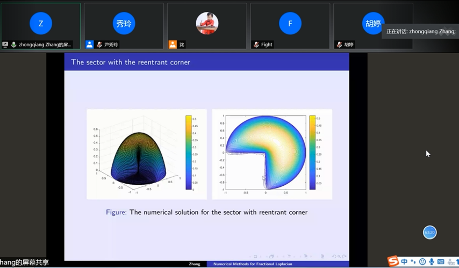The height and width of the screenshot is (268, 459).
Task: Click the Sogou input method S logo
Action: 393,261
